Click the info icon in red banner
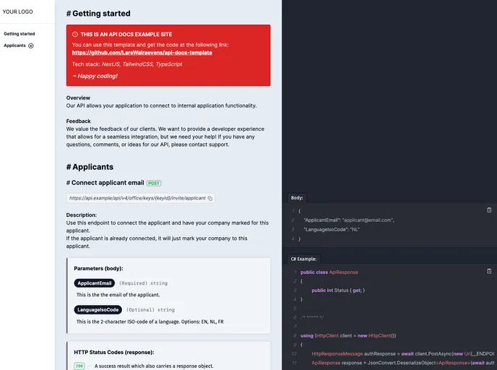Image resolution: width=497 pixels, height=370 pixels. pos(75,34)
